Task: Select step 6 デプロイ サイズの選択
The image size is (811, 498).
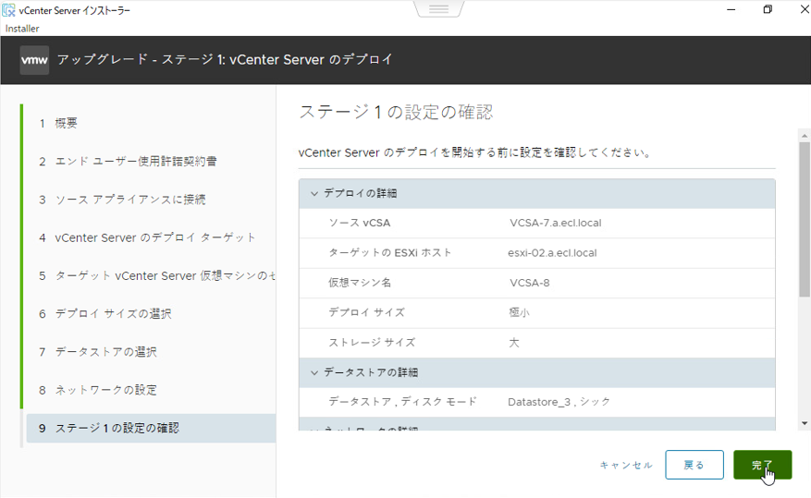Action: [x=113, y=314]
